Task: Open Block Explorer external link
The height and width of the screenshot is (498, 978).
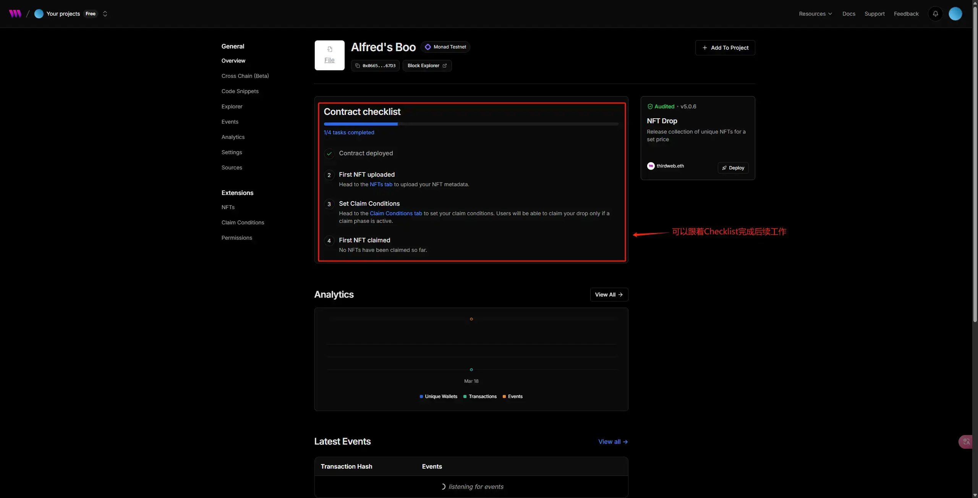Action: pos(427,66)
